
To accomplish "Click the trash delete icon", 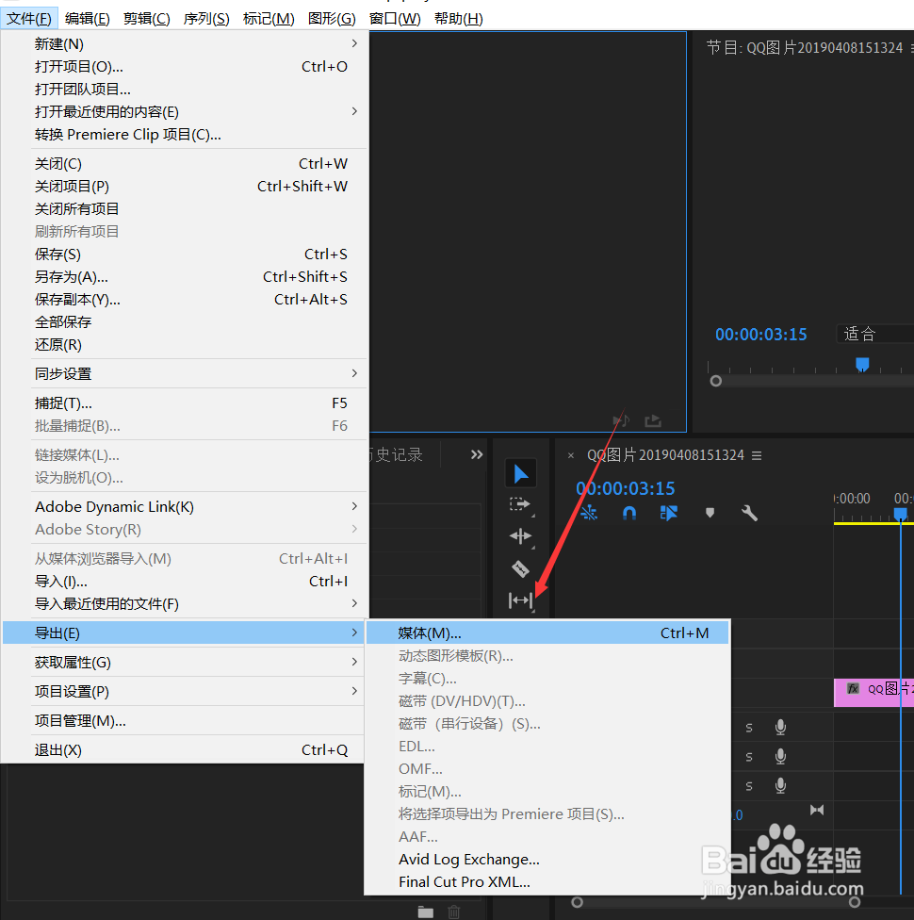I will coord(454,912).
